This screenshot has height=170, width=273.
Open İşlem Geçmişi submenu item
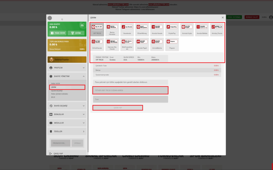[57, 91]
